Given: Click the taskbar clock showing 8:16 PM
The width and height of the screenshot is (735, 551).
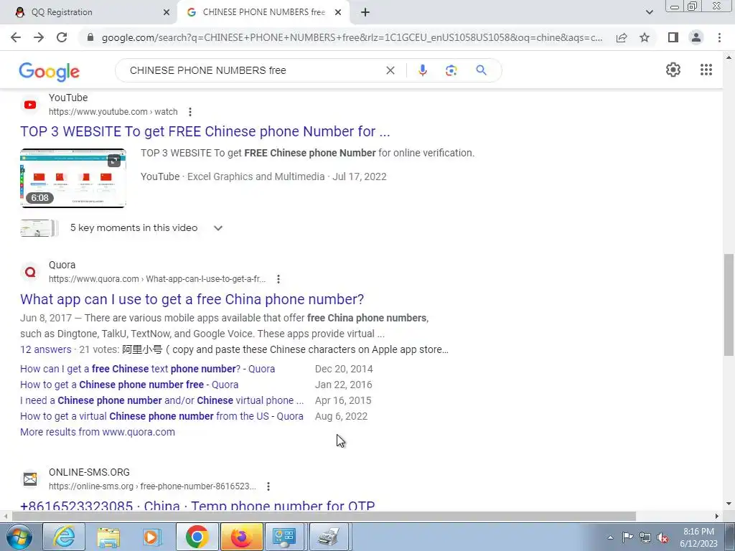Looking at the screenshot, I should pyautogui.click(x=698, y=537).
